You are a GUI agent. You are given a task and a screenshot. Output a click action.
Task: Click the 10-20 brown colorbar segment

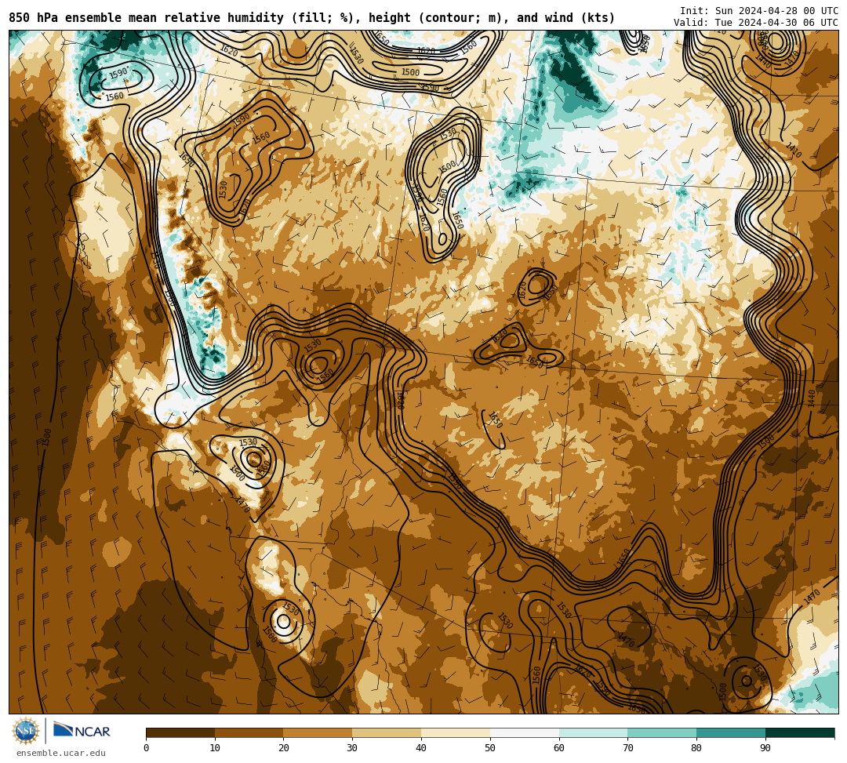pos(249,732)
